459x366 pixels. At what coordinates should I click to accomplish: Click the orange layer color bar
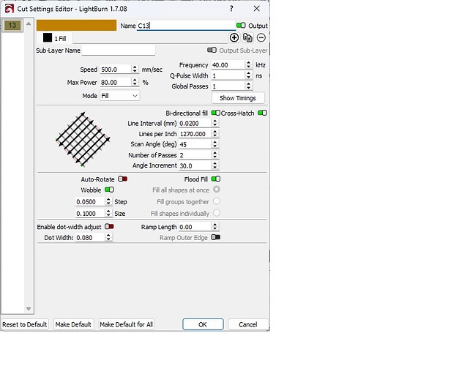76,26
